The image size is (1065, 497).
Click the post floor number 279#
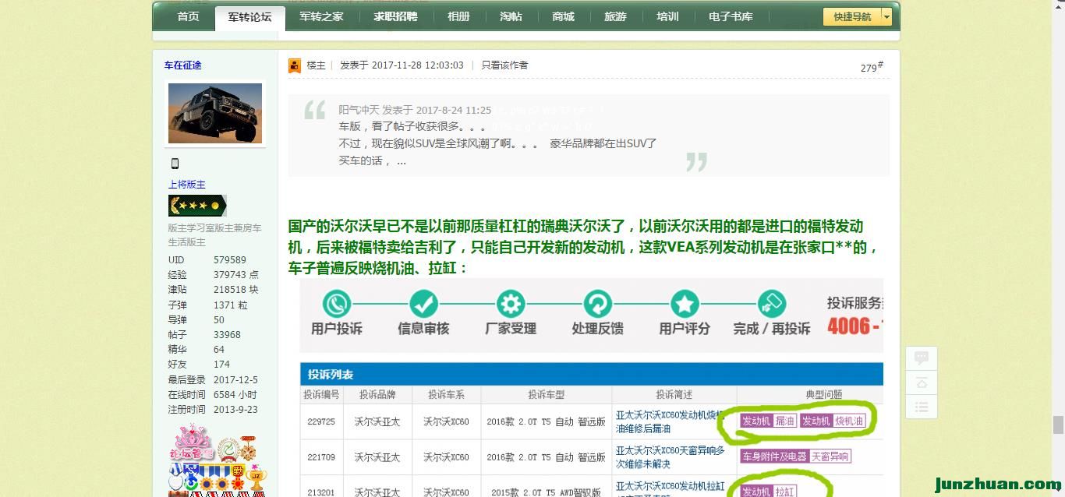tap(872, 67)
